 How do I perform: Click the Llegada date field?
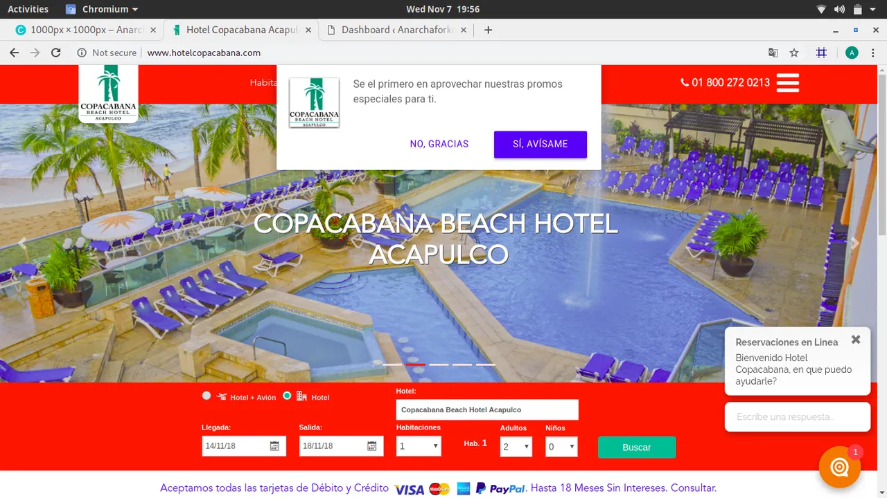coord(244,446)
